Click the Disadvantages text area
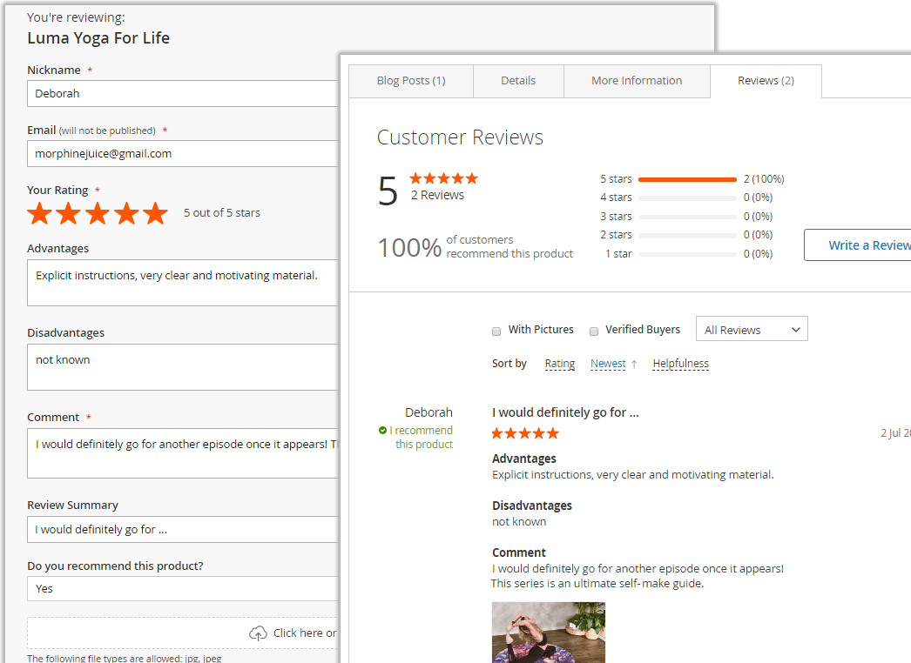Image resolution: width=911 pixels, height=663 pixels. [182, 367]
